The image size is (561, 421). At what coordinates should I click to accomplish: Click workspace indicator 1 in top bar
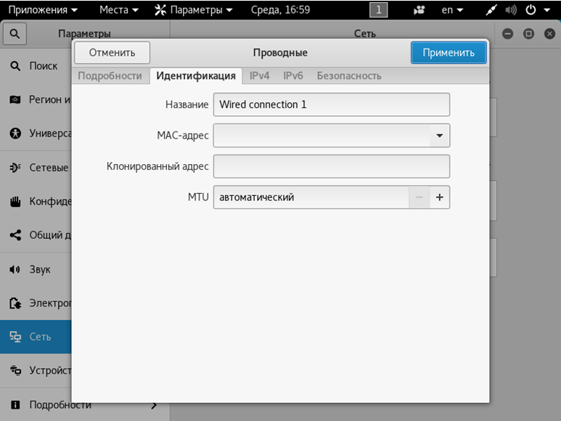[379, 10]
